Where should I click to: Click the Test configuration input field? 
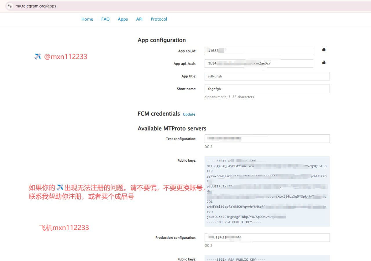[267, 138]
